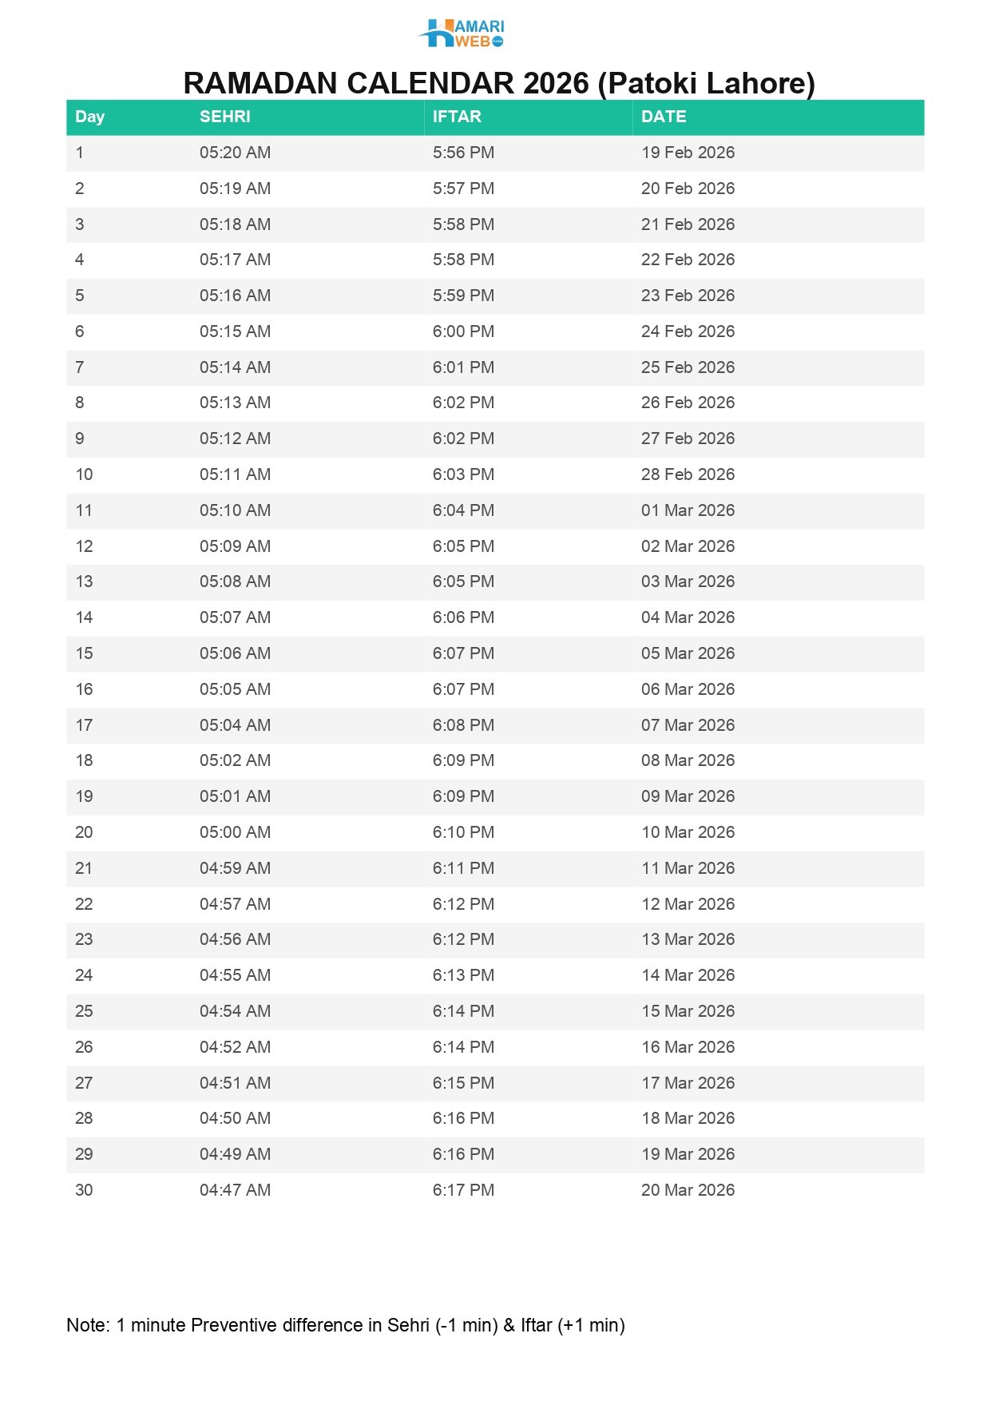The image size is (991, 1401).
Task: Click the 6:00 PM Iftar time
Action: pyautogui.click(x=463, y=331)
